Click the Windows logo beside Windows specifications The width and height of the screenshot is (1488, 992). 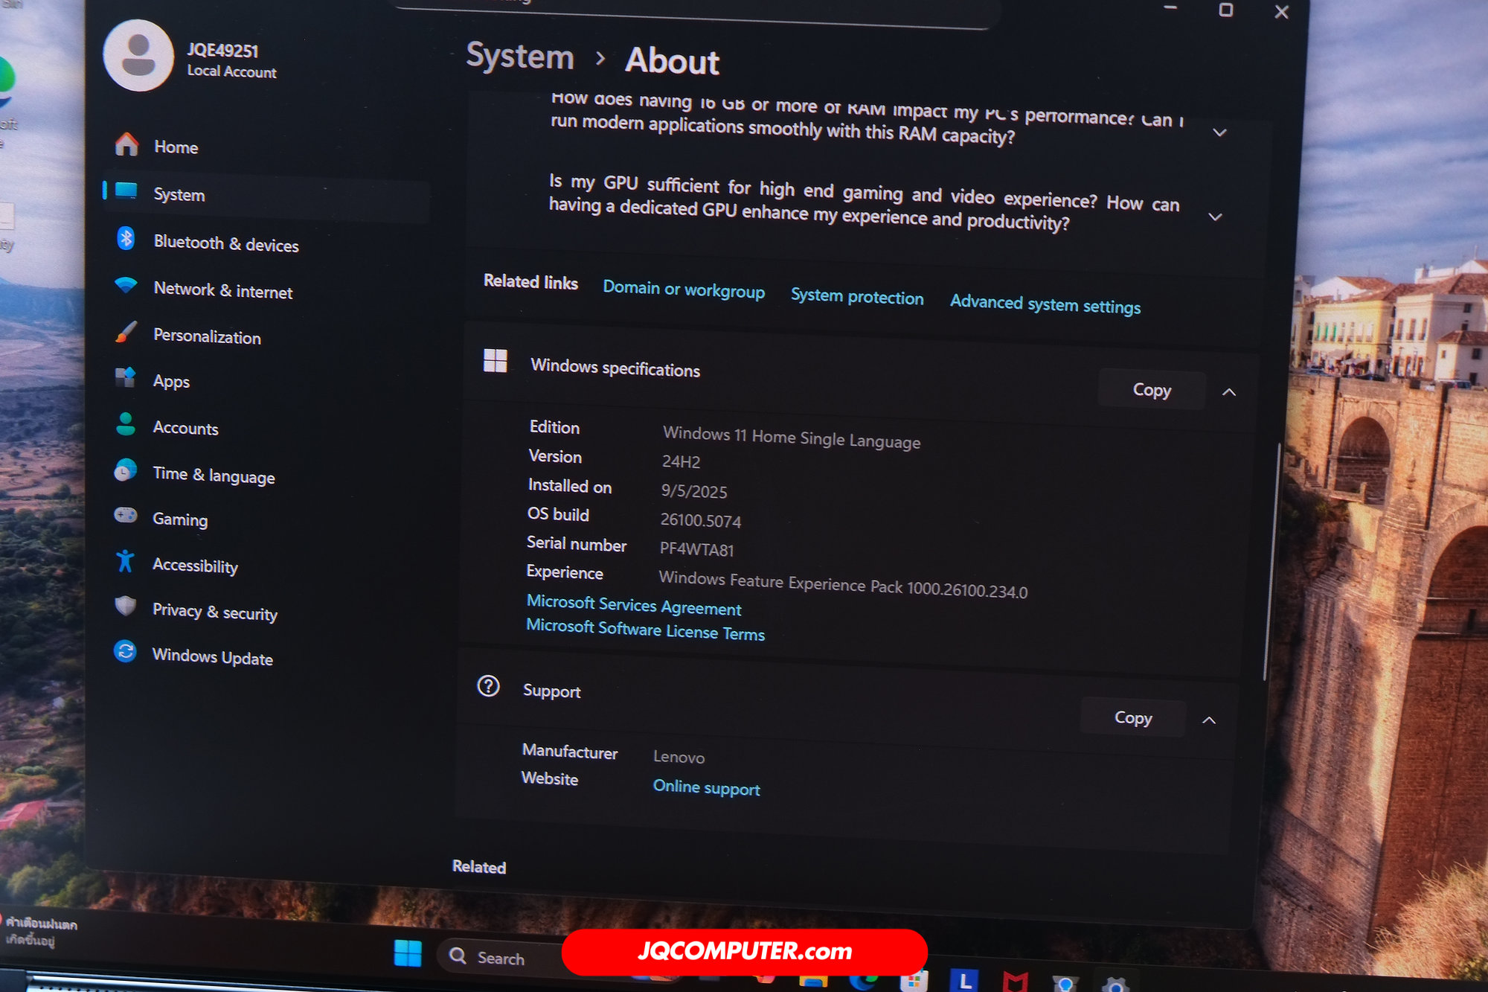[495, 361]
